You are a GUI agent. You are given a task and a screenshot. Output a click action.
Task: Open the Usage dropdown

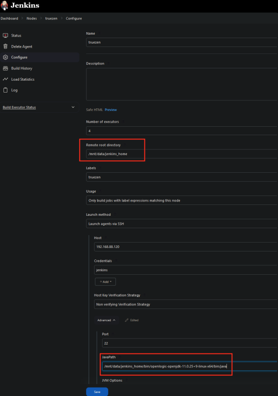pos(182,200)
